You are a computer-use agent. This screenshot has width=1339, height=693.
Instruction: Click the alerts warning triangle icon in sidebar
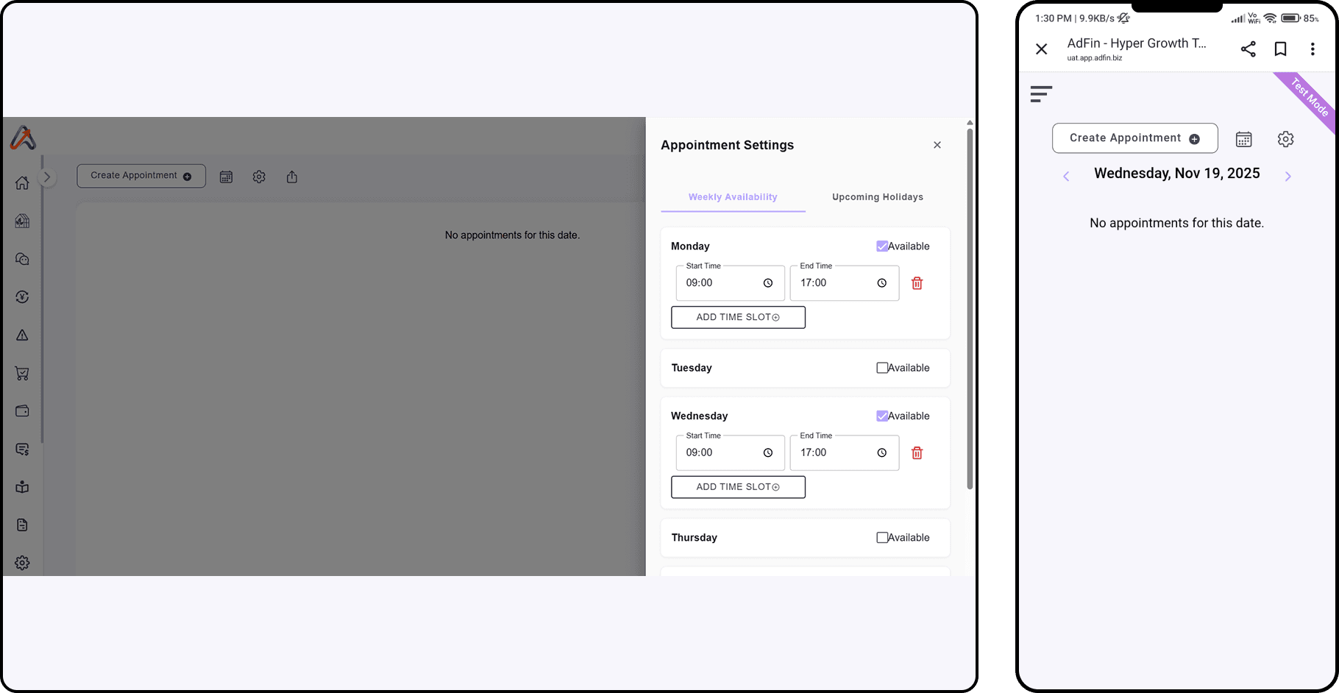tap(21, 335)
